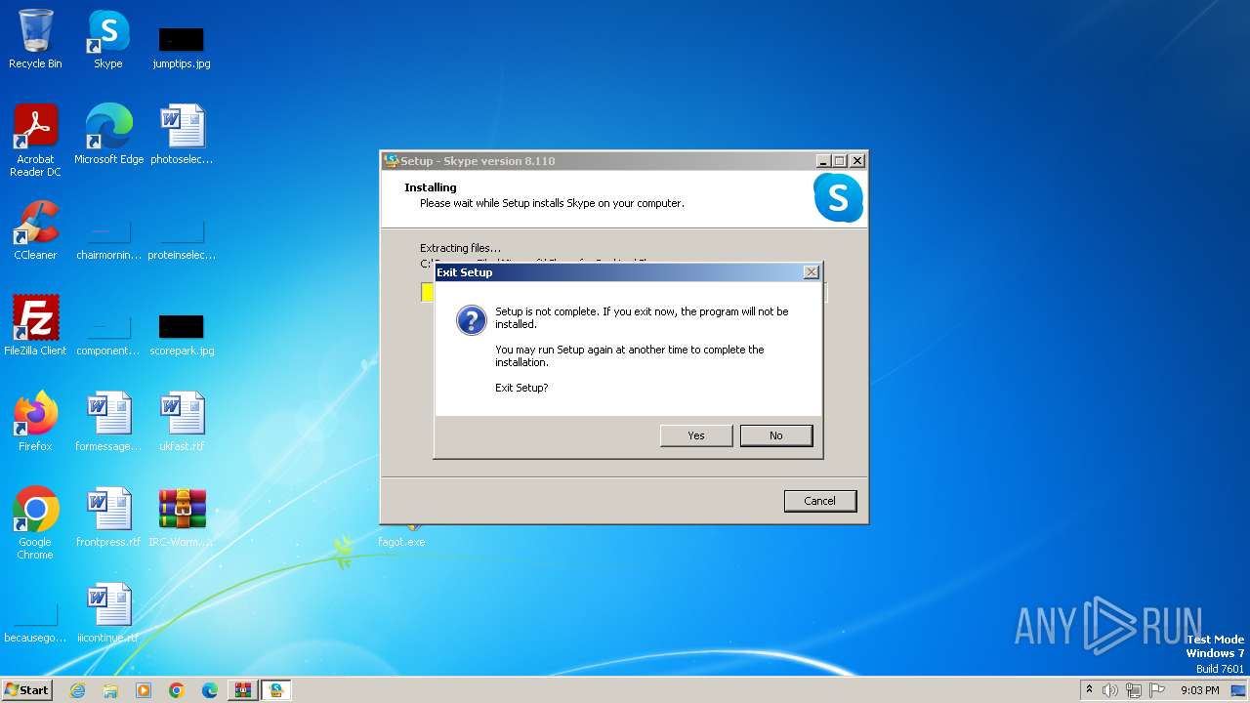
Task: Select FileZilla Client desktop shortcut
Action: pos(35,326)
